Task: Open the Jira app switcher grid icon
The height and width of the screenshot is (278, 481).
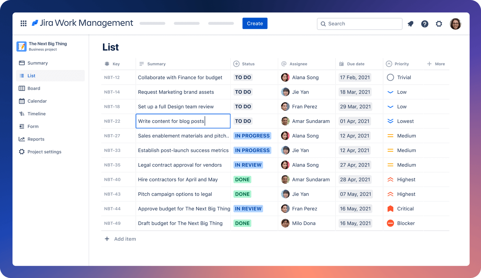Action: pos(23,23)
